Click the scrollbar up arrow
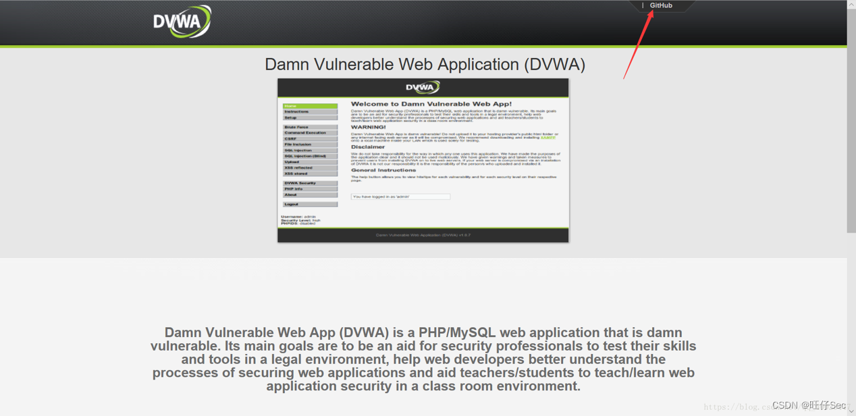The height and width of the screenshot is (416, 856). [851, 5]
